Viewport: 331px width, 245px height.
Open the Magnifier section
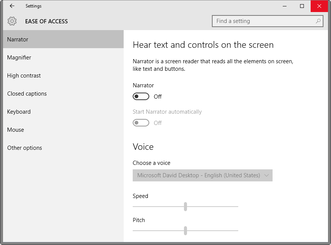pos(63,57)
